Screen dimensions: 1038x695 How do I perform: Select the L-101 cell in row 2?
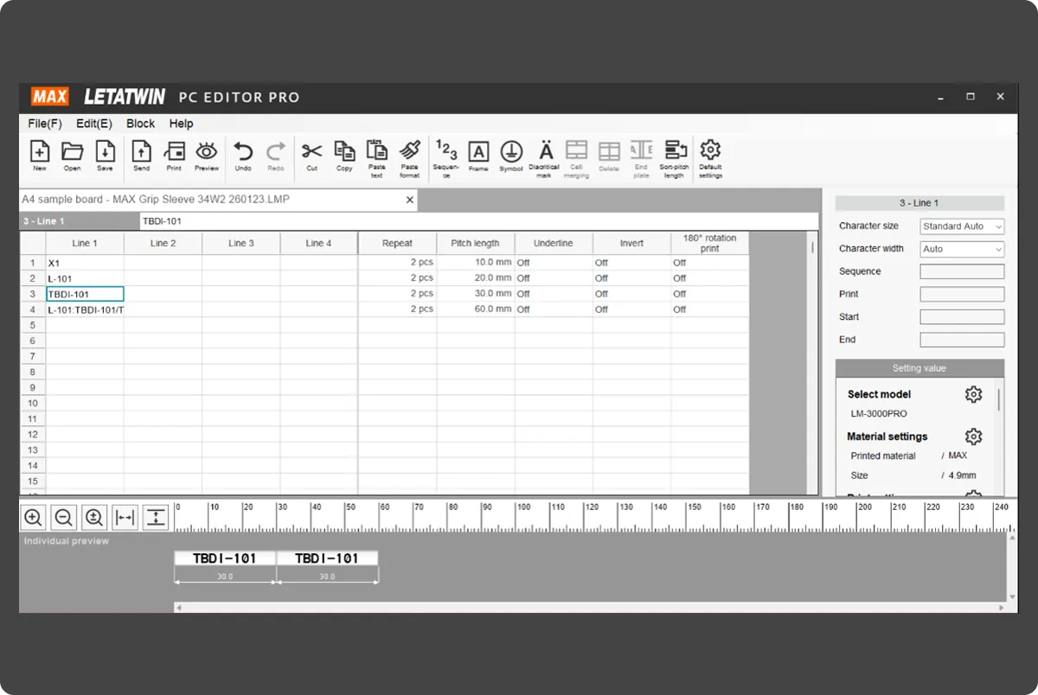(x=85, y=278)
